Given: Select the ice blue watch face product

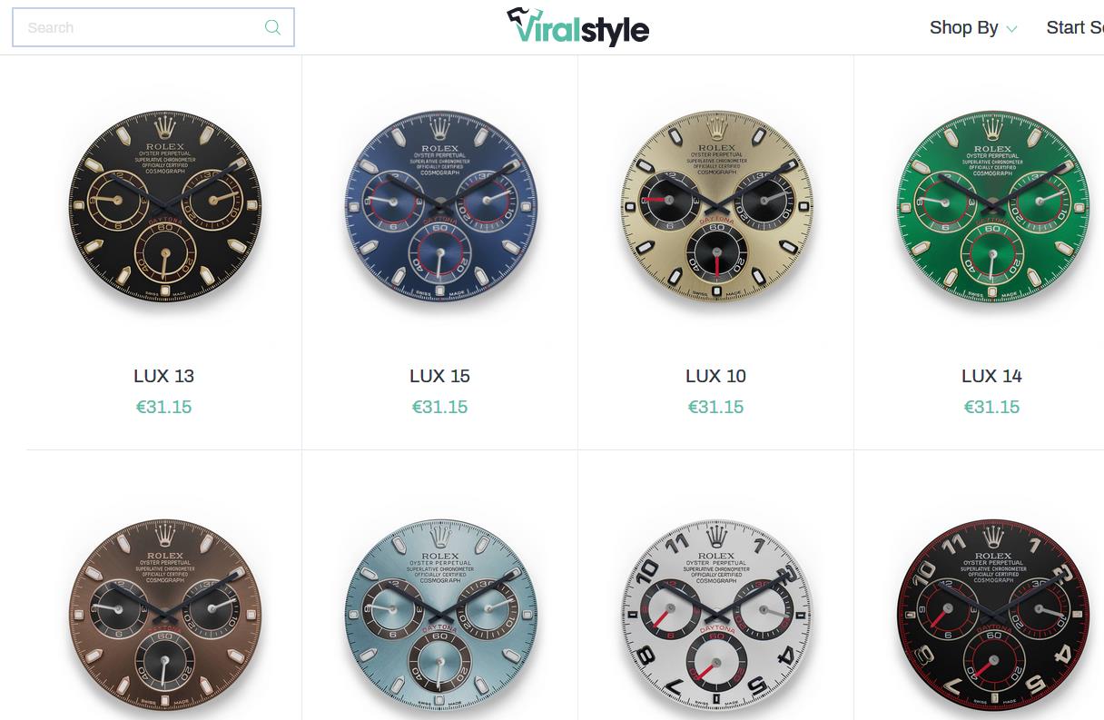Looking at the screenshot, I should [440, 615].
